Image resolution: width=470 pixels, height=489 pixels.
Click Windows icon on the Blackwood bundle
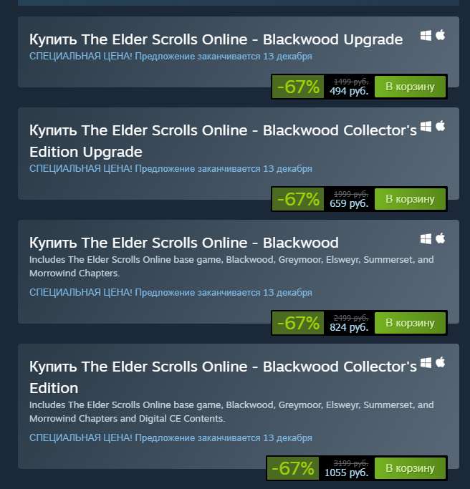[x=426, y=239]
